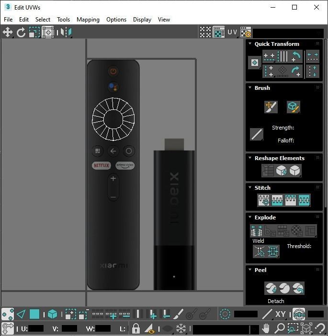The height and width of the screenshot is (336, 328).
Task: Collapse the Quick Transform rollout
Action: coord(250,43)
